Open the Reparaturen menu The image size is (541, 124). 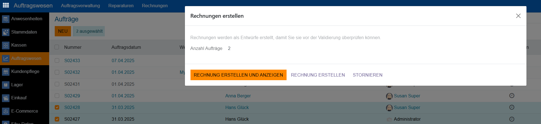pos(121,6)
